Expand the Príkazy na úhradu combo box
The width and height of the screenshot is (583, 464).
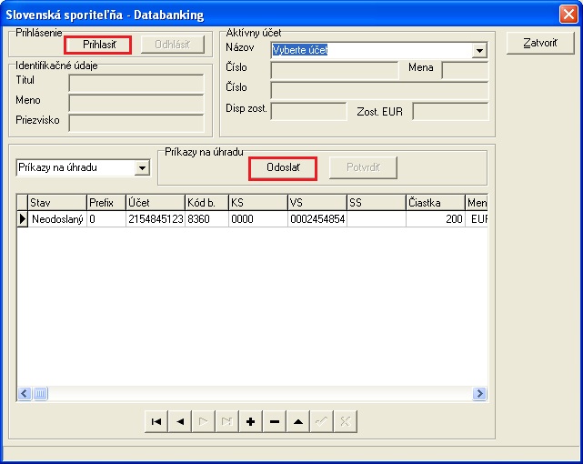142,167
